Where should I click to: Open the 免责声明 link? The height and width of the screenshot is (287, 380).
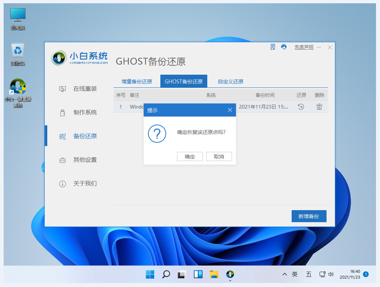[x=304, y=47]
